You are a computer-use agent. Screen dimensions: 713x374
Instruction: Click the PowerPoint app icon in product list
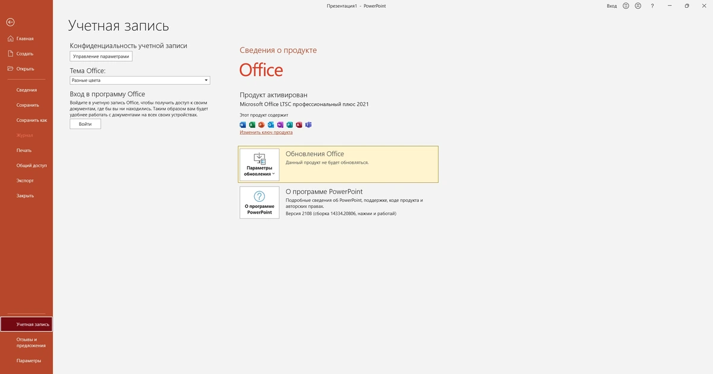261,125
